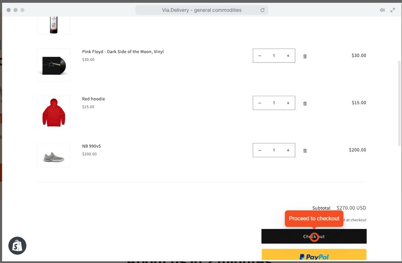Screen dimensions: 402x263
Task: Reload page with refresh icon
Action: click(262, 10)
